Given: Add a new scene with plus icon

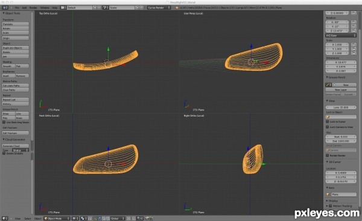Looking at the screenshot, I should pos(137,8).
